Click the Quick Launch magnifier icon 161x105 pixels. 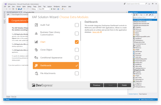tap(146, 4)
